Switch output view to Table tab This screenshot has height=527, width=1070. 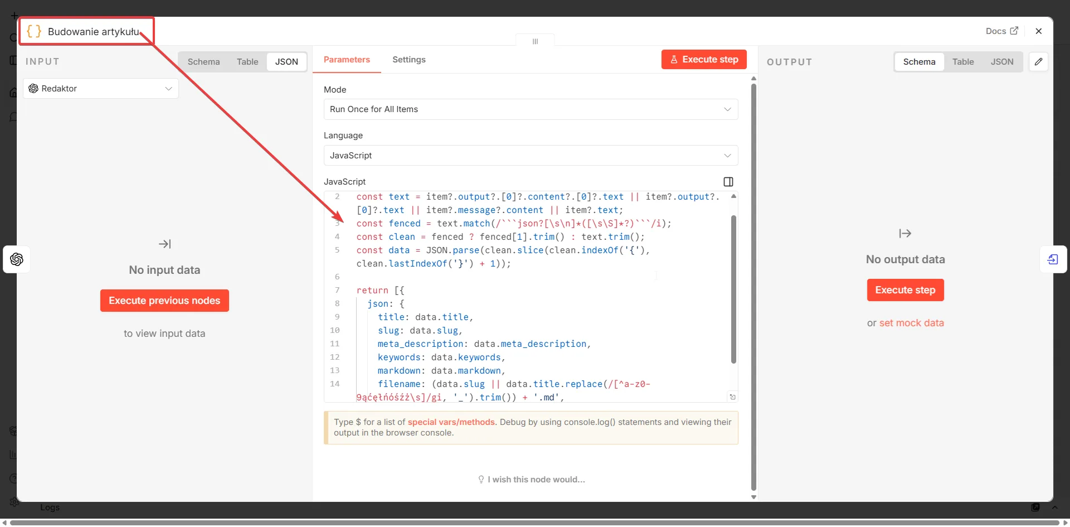962,62
